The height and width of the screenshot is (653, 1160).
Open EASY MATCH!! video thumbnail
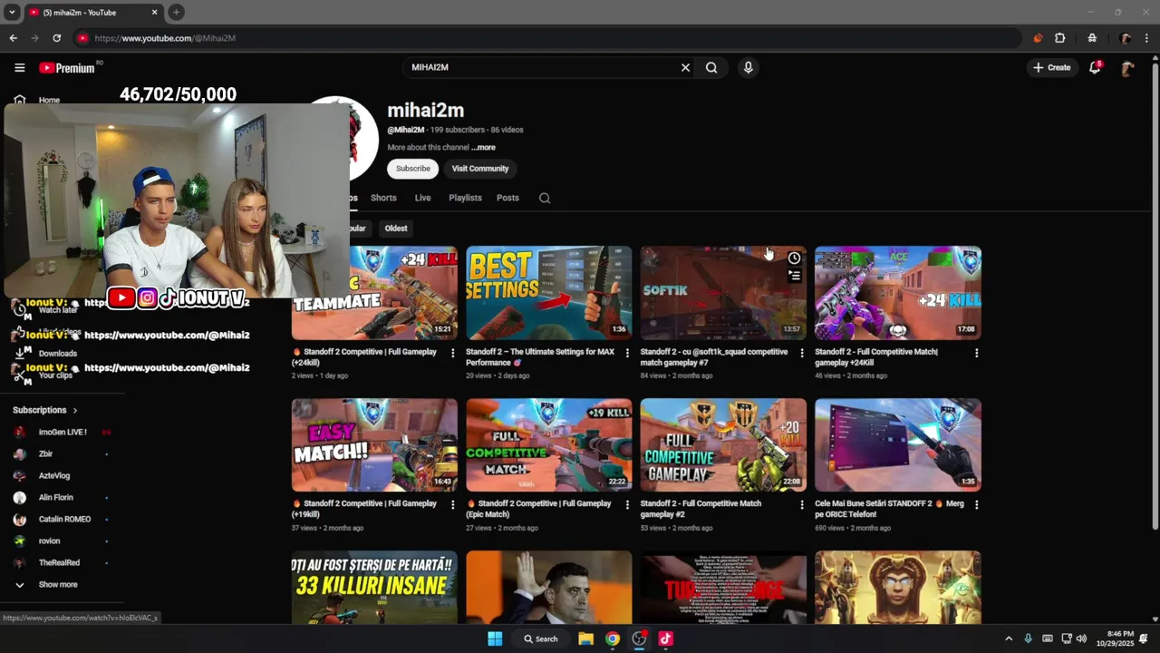[374, 445]
